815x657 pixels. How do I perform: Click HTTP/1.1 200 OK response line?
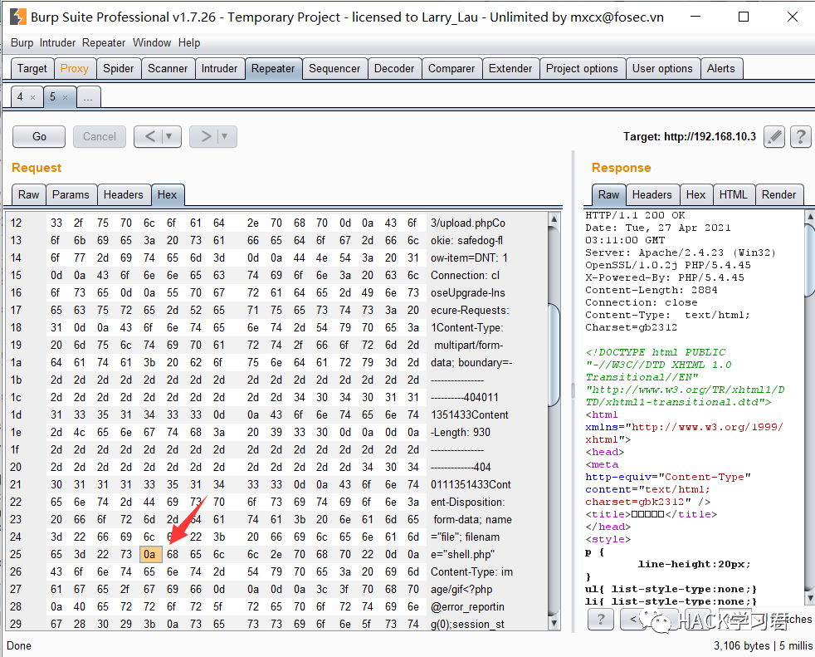point(635,215)
